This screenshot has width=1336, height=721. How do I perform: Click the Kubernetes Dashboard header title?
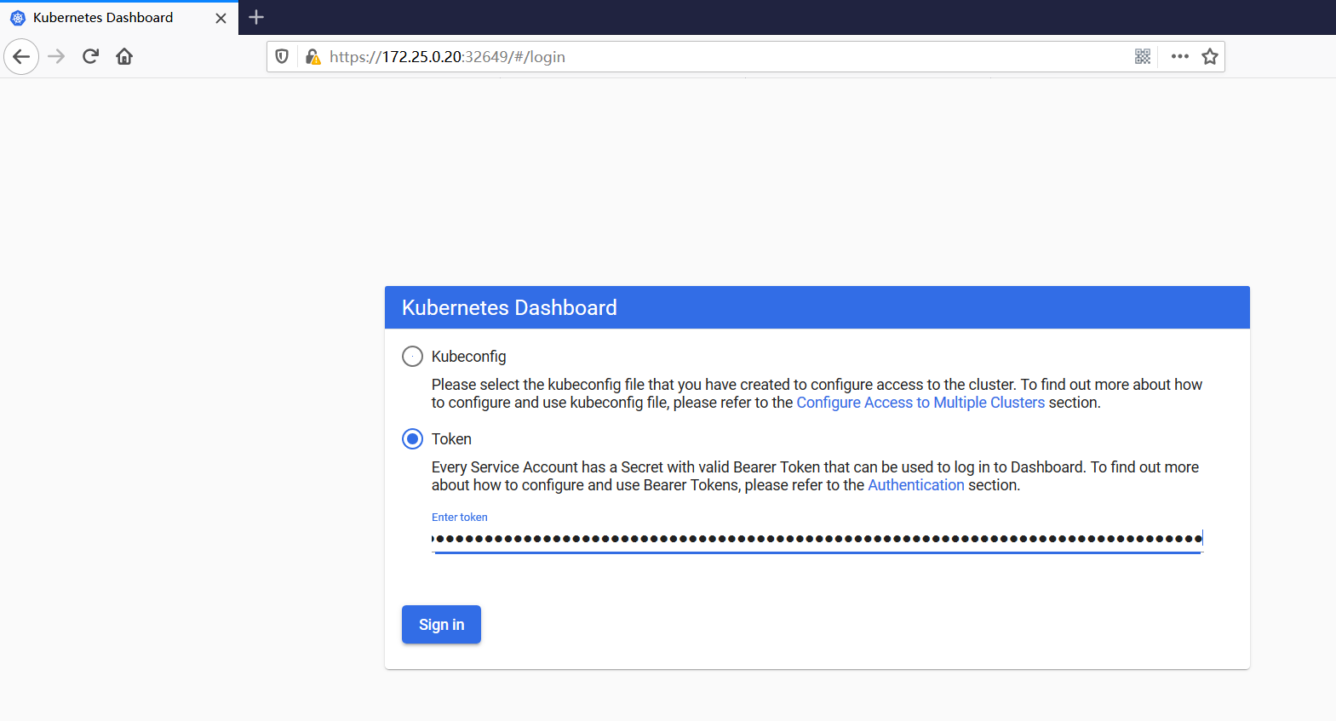click(x=509, y=308)
